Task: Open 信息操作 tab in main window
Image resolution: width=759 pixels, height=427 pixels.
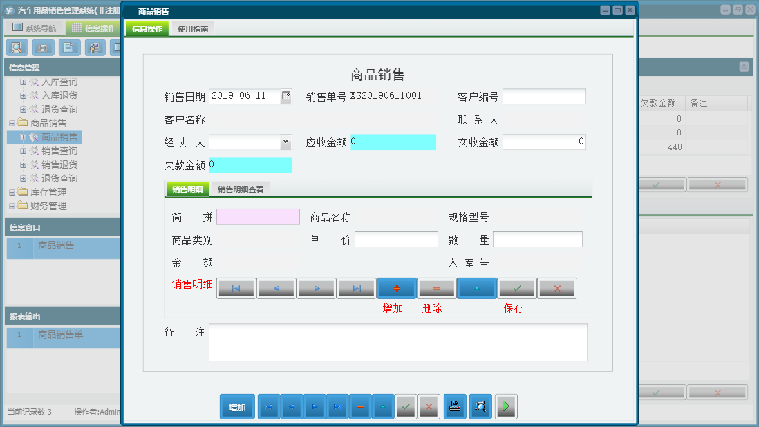Action: (95, 28)
